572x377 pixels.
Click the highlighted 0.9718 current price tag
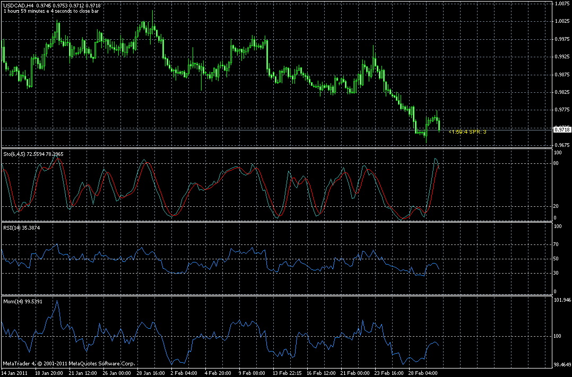point(562,129)
